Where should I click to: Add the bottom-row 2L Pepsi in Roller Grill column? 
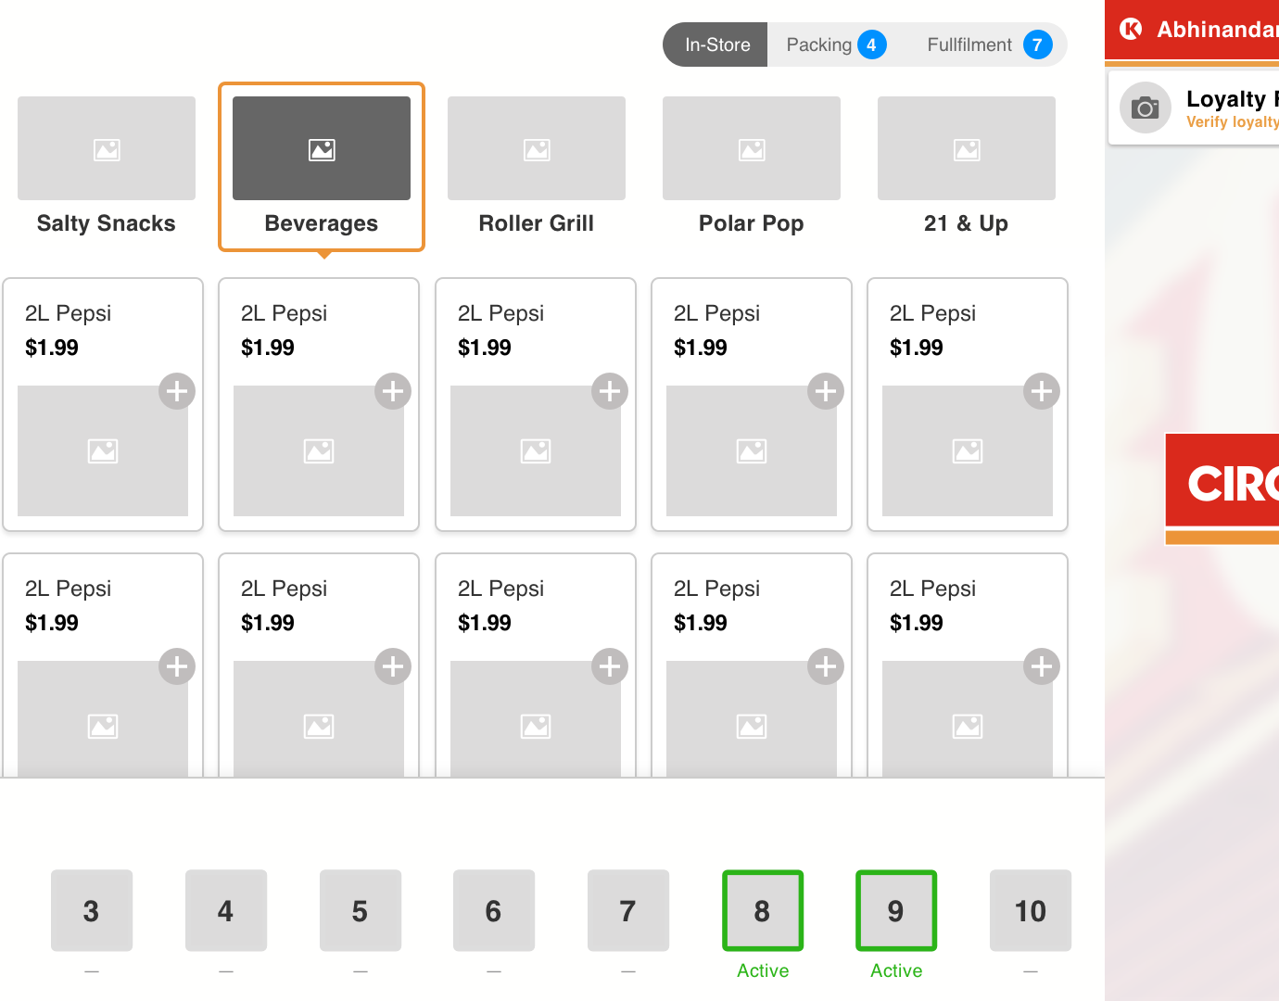click(x=610, y=666)
